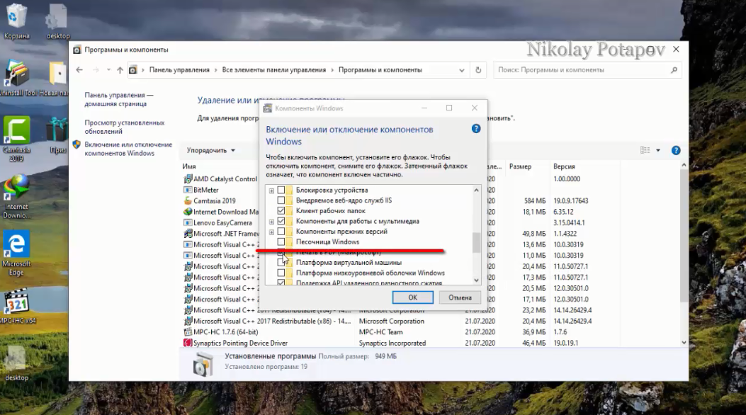Expand the Блокировка устройства tree node
Viewport: 746px width, 415px height.
pos(271,191)
